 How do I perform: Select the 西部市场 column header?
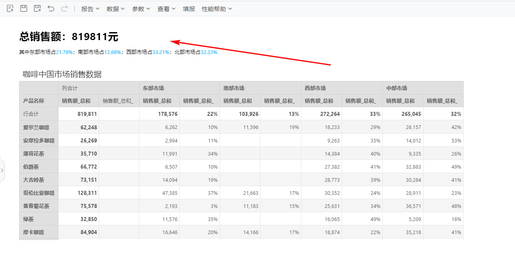point(342,88)
